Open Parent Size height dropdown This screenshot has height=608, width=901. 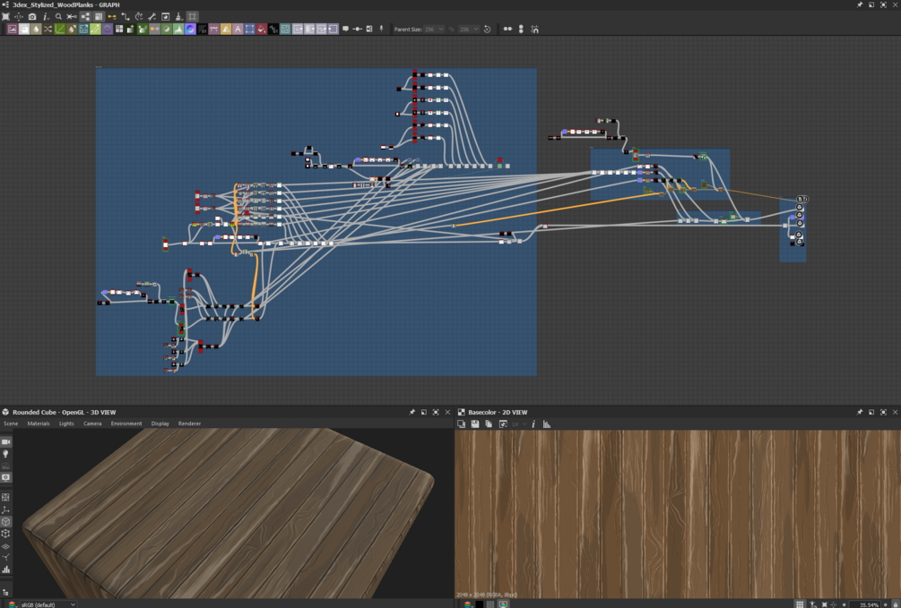tap(468, 29)
